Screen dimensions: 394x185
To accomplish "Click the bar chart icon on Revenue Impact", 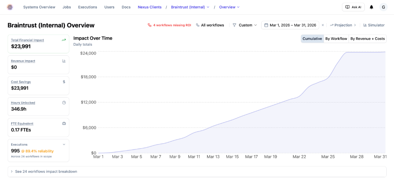I will [x=64, y=61].
